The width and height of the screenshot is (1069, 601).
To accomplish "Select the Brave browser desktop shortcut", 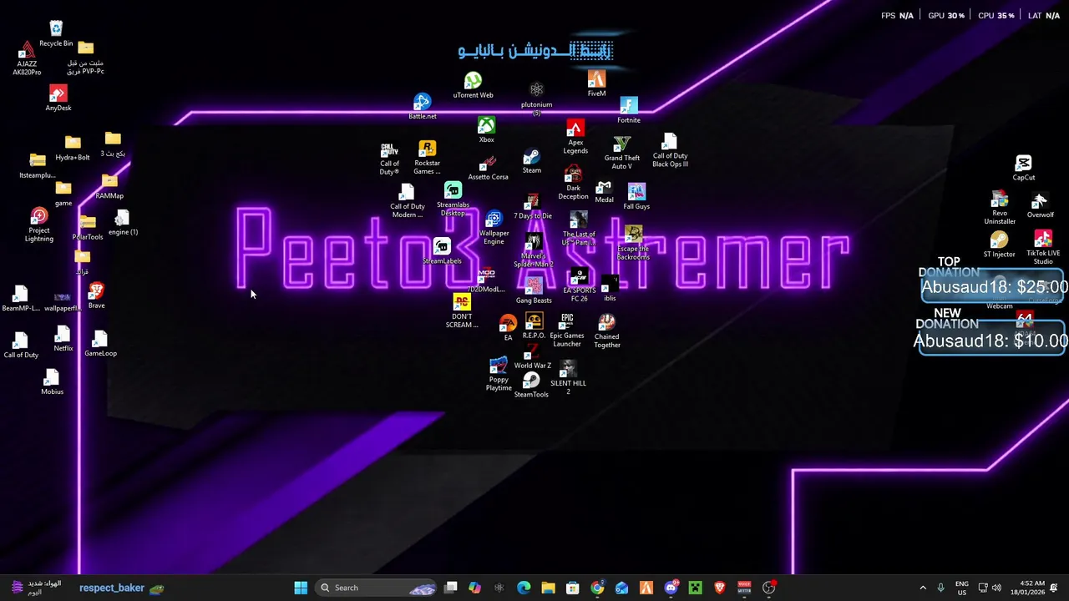I will point(97,295).
